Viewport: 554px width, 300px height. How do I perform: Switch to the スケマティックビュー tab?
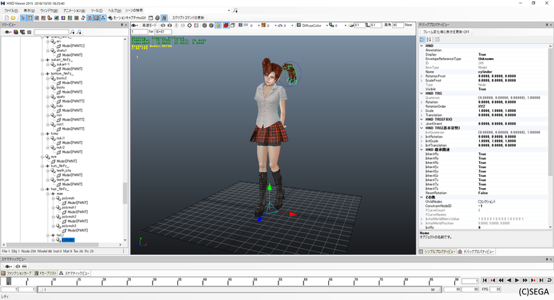(75, 273)
